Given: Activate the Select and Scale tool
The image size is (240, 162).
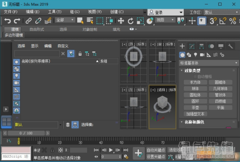Looking at the screenshot, I should [x=140, y=20].
